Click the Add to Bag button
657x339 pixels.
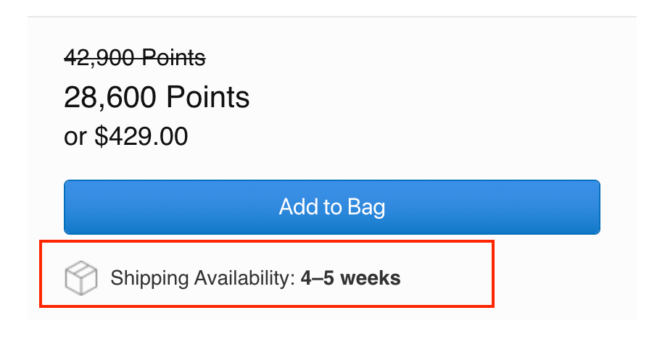coord(331,207)
